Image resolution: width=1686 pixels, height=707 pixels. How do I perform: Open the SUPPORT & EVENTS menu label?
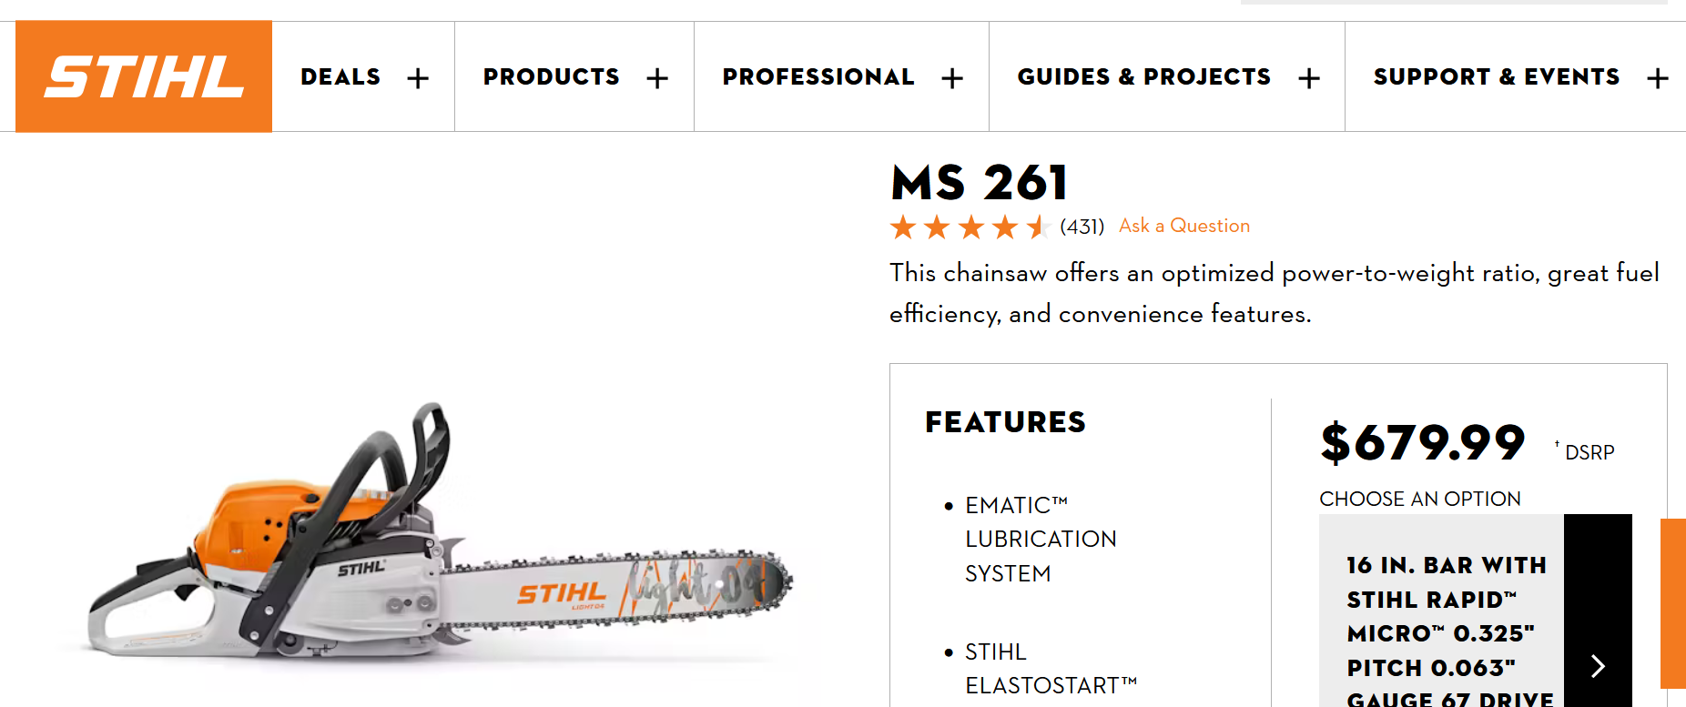[x=1496, y=77]
